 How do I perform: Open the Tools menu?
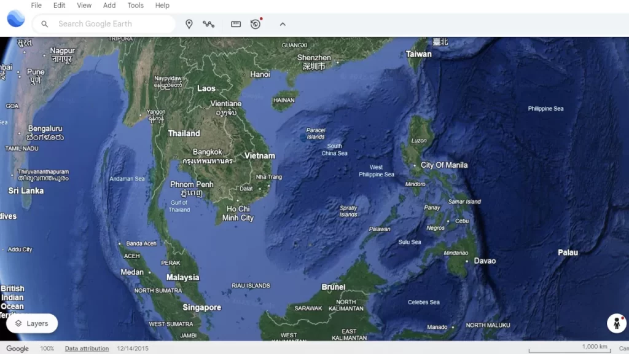[135, 6]
